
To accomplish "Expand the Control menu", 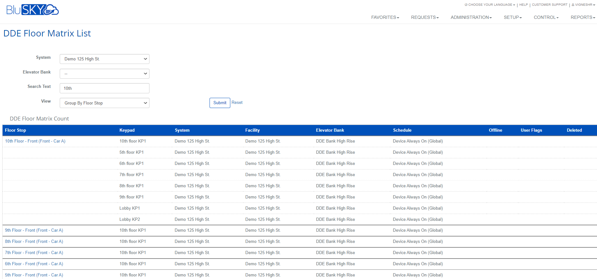I will click(546, 17).
